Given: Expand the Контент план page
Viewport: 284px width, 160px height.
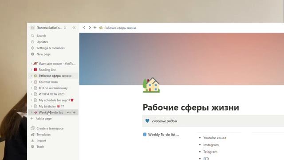Looking at the screenshot, I should (x=31, y=82).
